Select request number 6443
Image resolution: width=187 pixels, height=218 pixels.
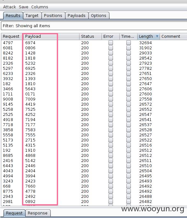click(x=8, y=166)
